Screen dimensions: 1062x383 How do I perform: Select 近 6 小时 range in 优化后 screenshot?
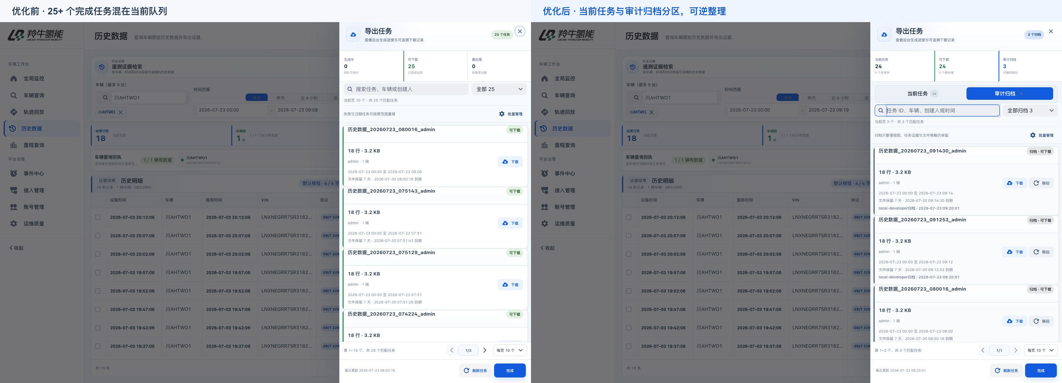tap(840, 98)
